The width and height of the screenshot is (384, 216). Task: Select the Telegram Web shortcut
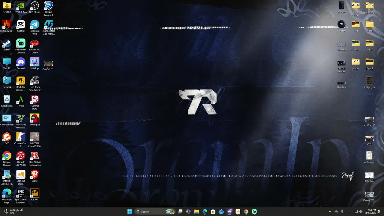pyautogui.click(x=35, y=28)
